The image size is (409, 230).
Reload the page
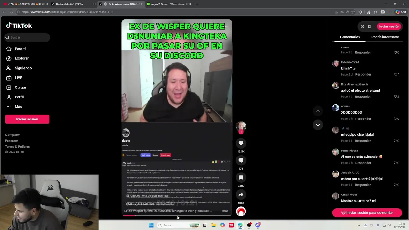click(11, 12)
